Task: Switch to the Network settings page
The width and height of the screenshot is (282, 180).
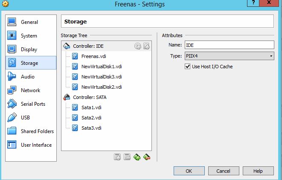Action: pos(31,90)
